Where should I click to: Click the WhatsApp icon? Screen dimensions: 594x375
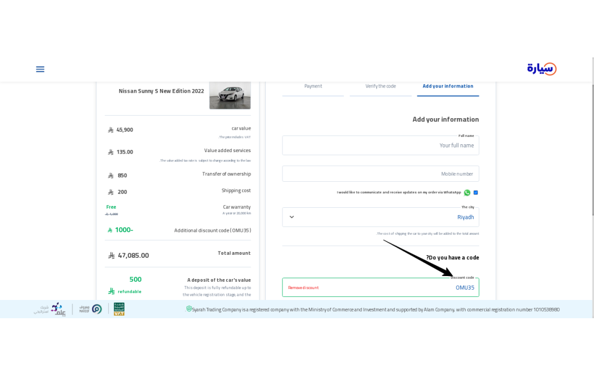pos(467,193)
